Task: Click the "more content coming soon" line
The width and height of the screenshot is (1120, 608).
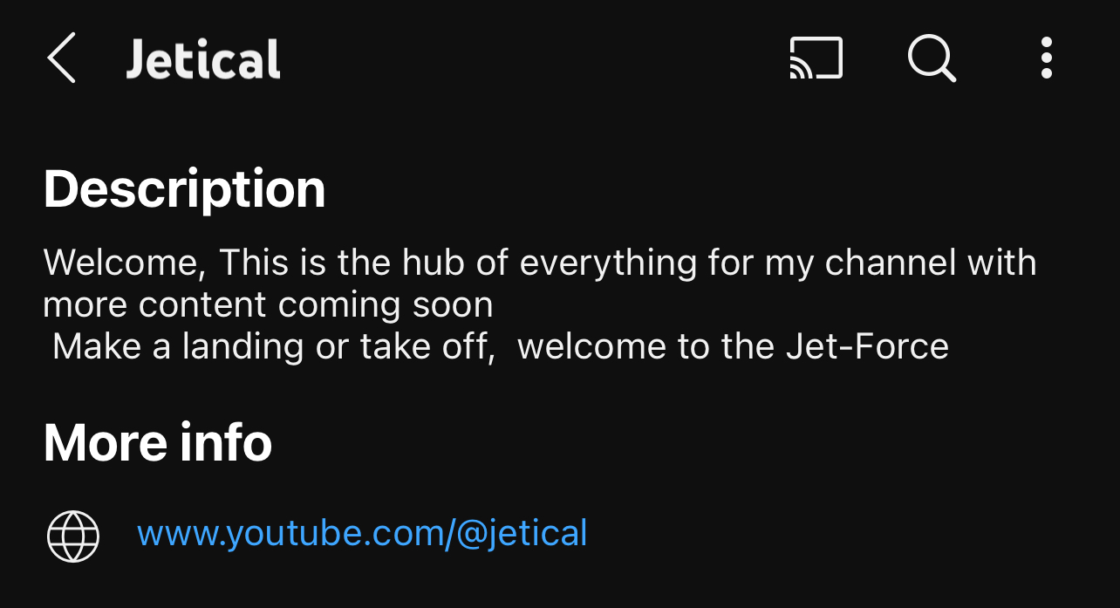Action: (268, 304)
